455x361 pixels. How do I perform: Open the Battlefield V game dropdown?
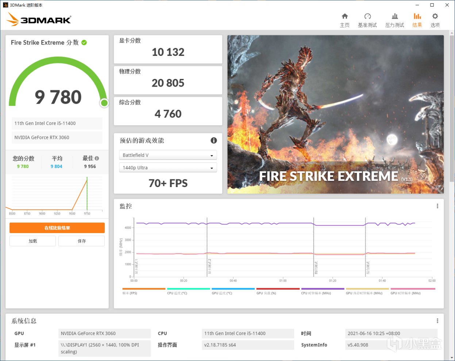click(168, 155)
